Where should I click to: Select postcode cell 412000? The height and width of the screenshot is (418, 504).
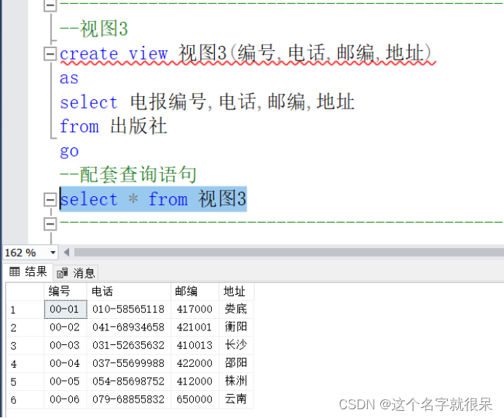tap(194, 382)
